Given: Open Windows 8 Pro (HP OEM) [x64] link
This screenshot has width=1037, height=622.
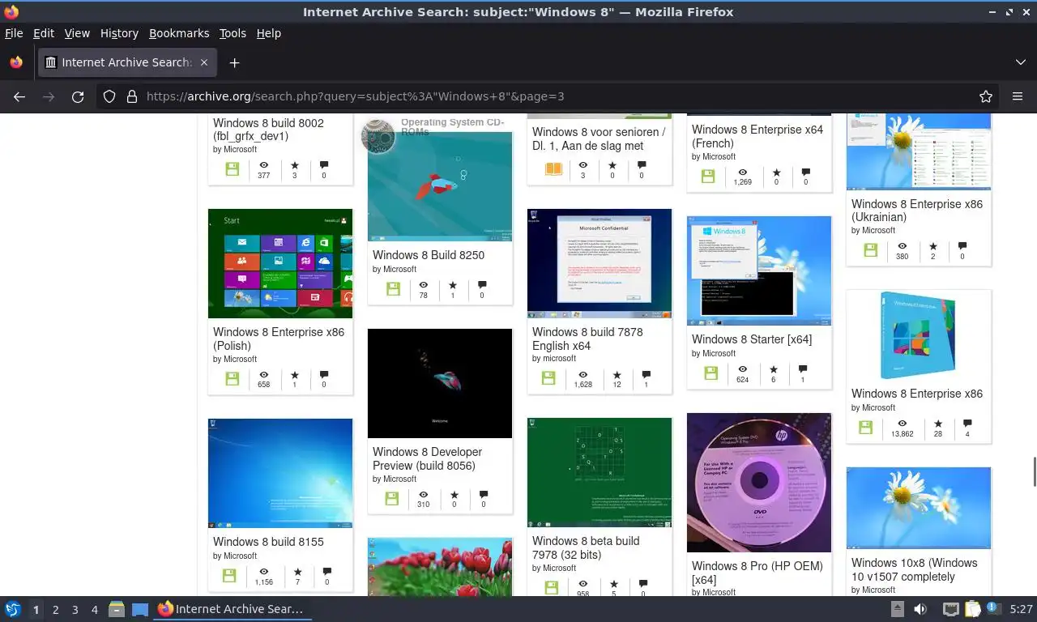Looking at the screenshot, I should point(757,573).
